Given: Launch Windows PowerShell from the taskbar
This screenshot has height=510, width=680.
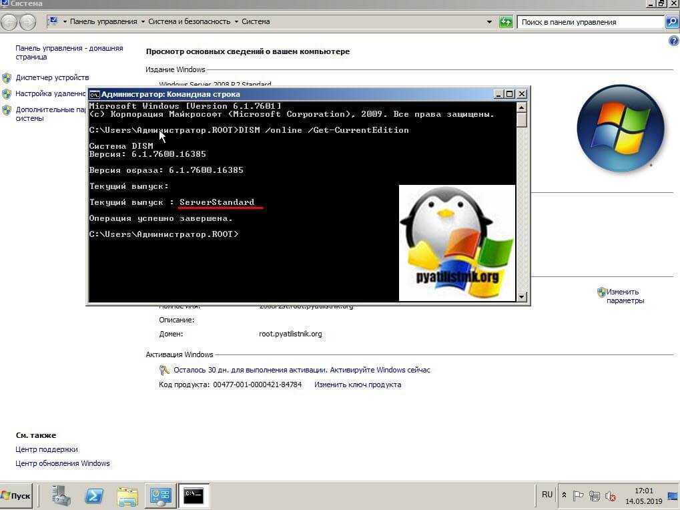Looking at the screenshot, I should coord(94,495).
